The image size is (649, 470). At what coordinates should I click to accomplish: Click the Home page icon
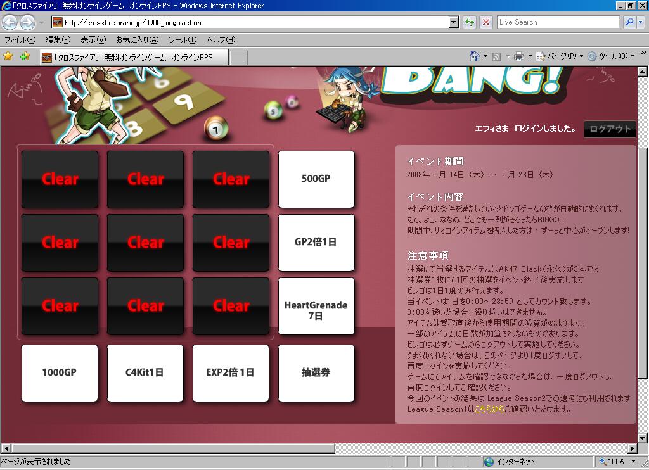475,56
